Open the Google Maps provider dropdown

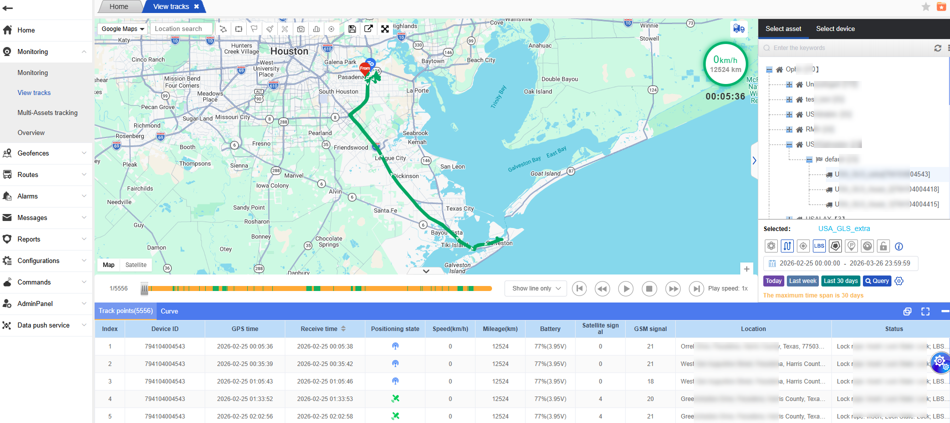tap(123, 29)
